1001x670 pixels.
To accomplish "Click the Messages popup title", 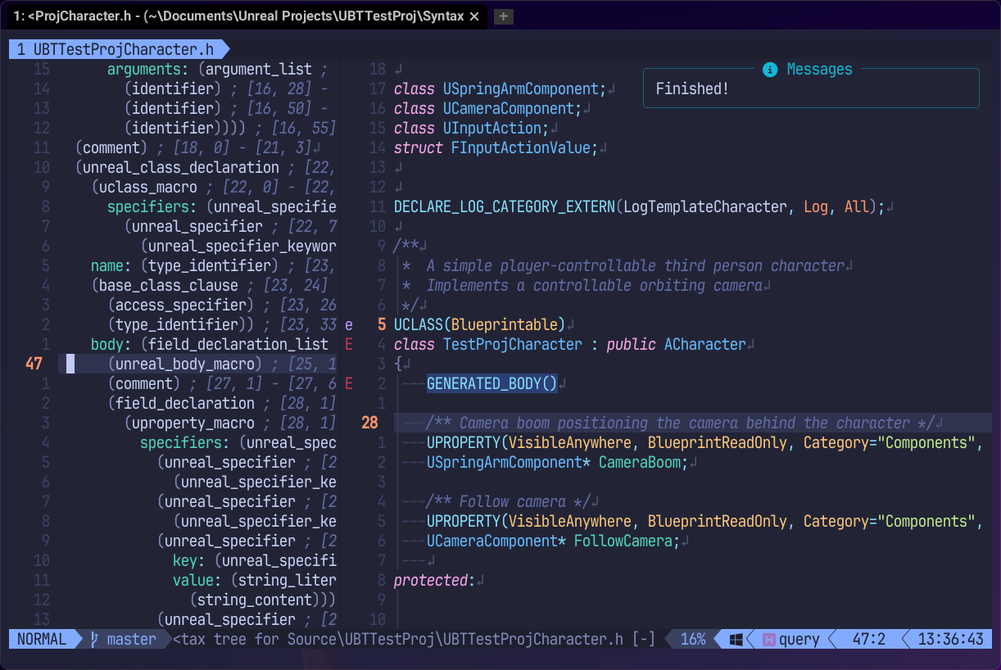I will (819, 70).
